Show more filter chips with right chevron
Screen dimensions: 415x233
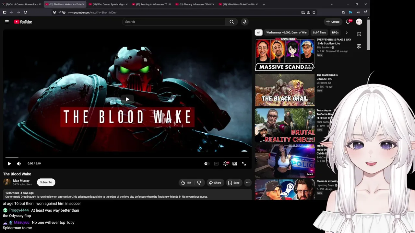pyautogui.click(x=347, y=33)
